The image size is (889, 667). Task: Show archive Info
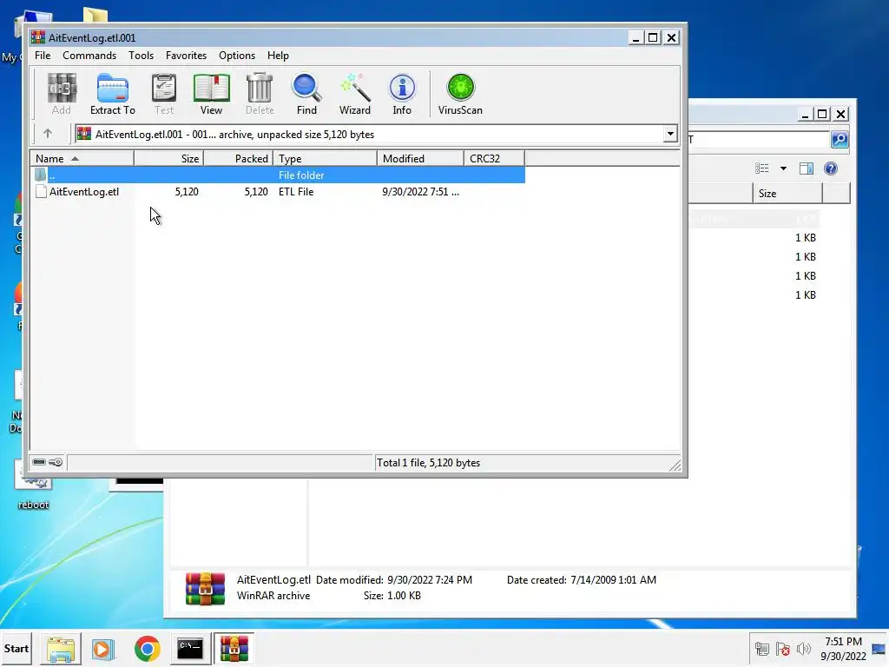(402, 94)
